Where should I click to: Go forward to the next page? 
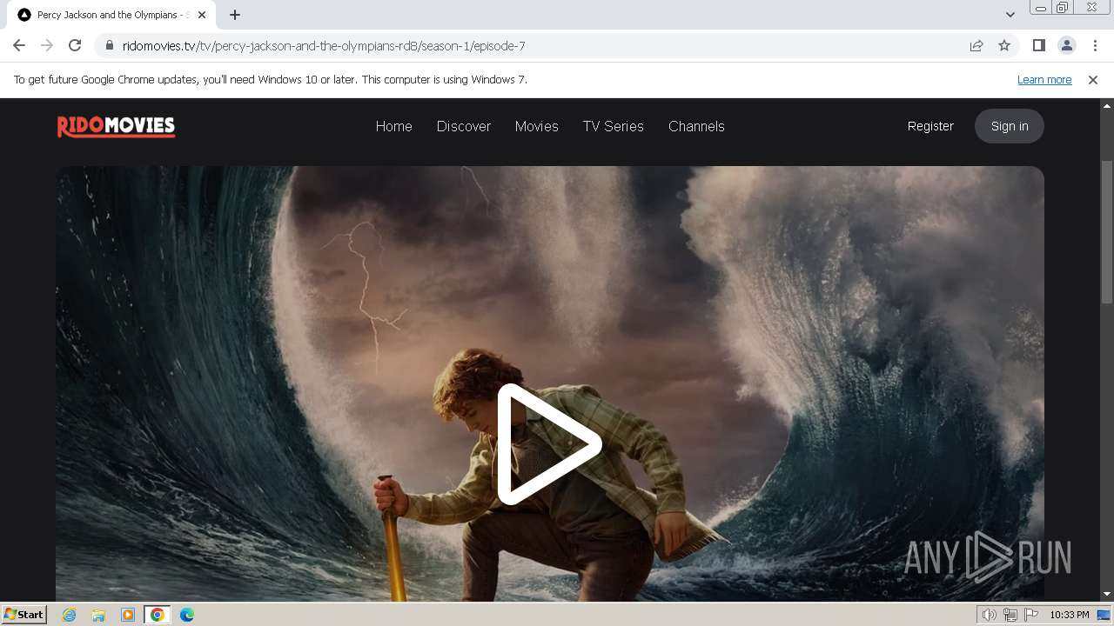click(47, 45)
